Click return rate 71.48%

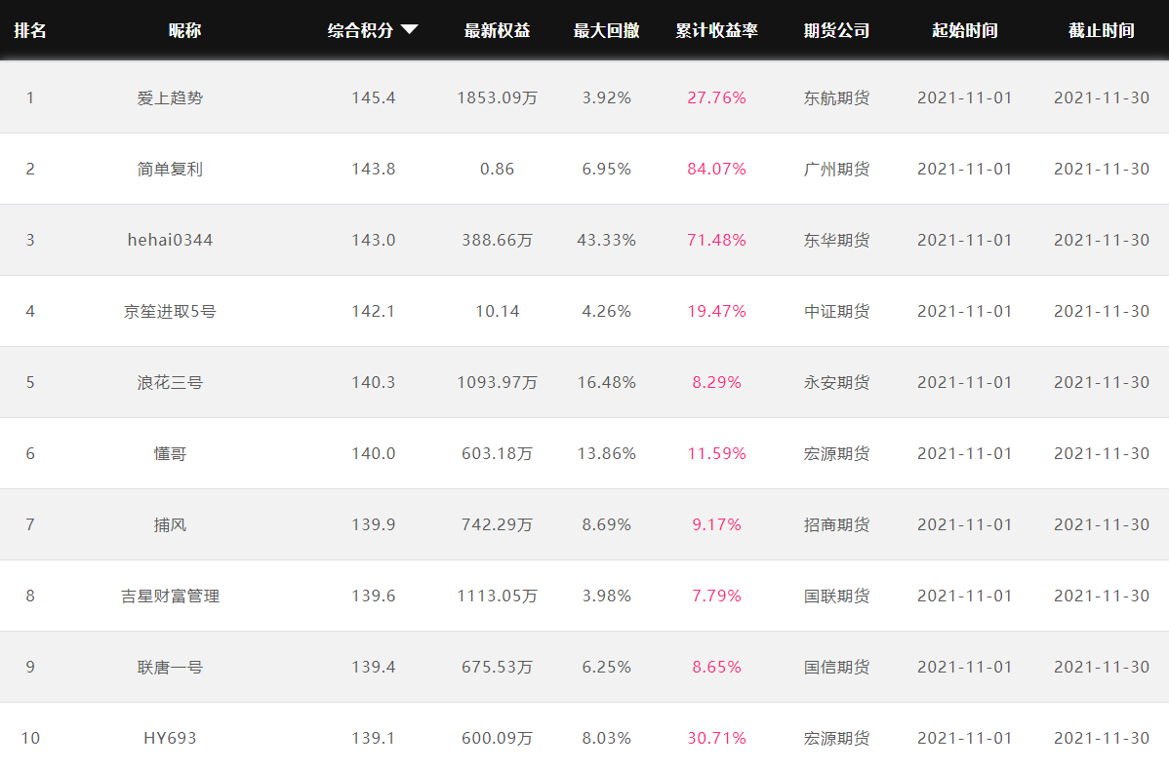click(x=716, y=240)
